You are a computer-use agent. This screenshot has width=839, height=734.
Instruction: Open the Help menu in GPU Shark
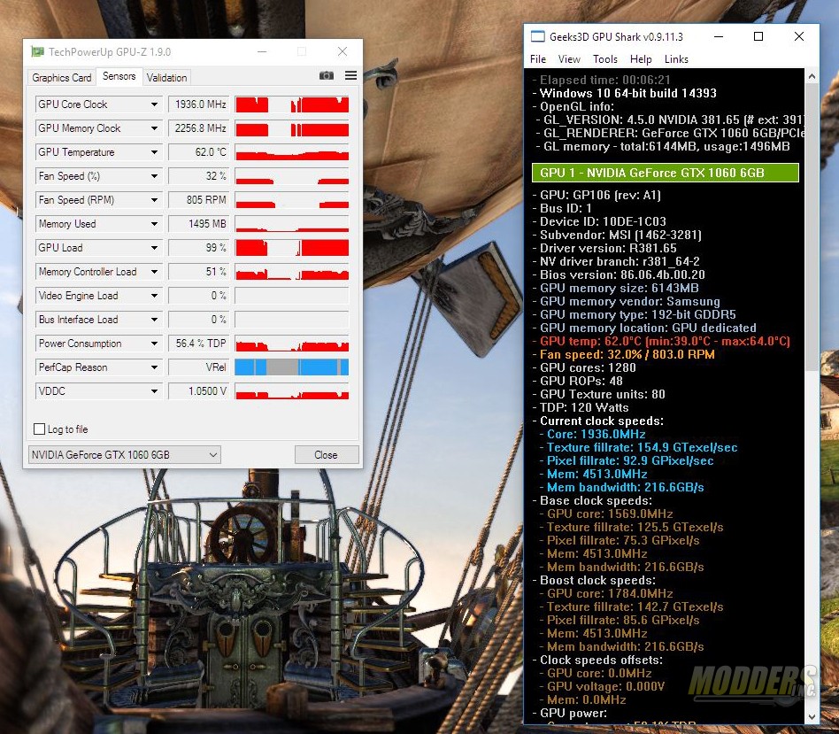tap(641, 59)
